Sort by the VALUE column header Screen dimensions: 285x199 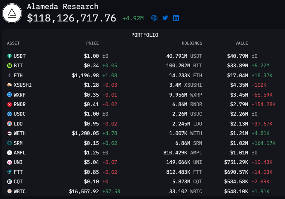pyautogui.click(x=242, y=43)
